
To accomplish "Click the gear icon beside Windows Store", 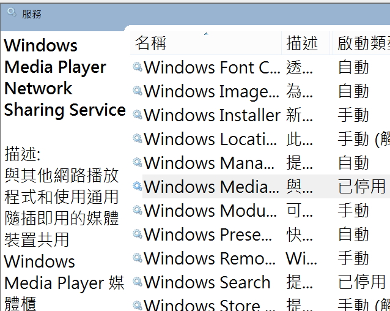I will (x=138, y=305).
